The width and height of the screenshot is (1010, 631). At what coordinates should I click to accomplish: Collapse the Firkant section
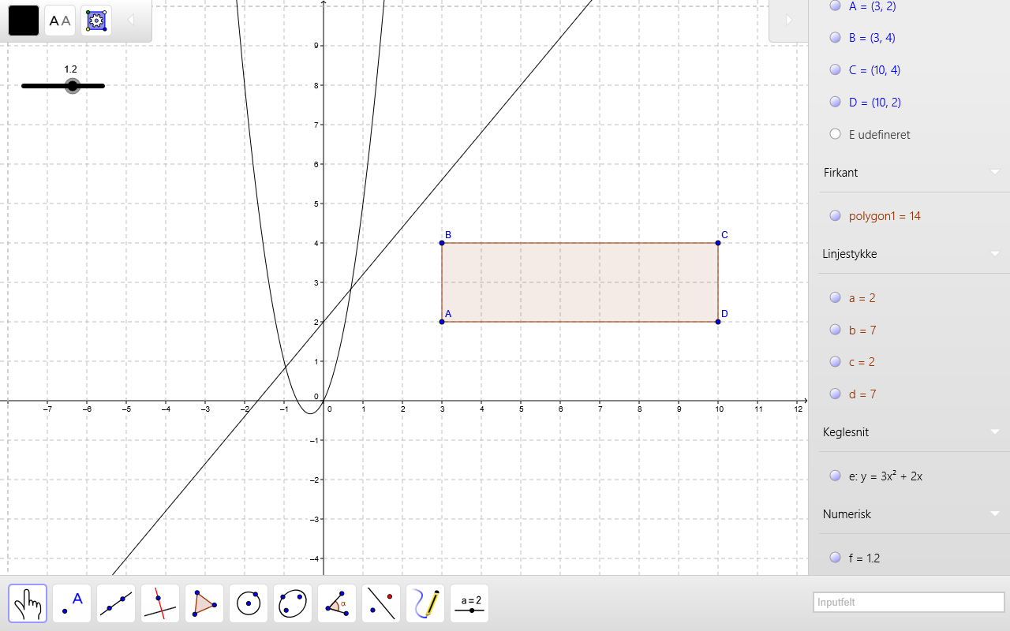[995, 173]
